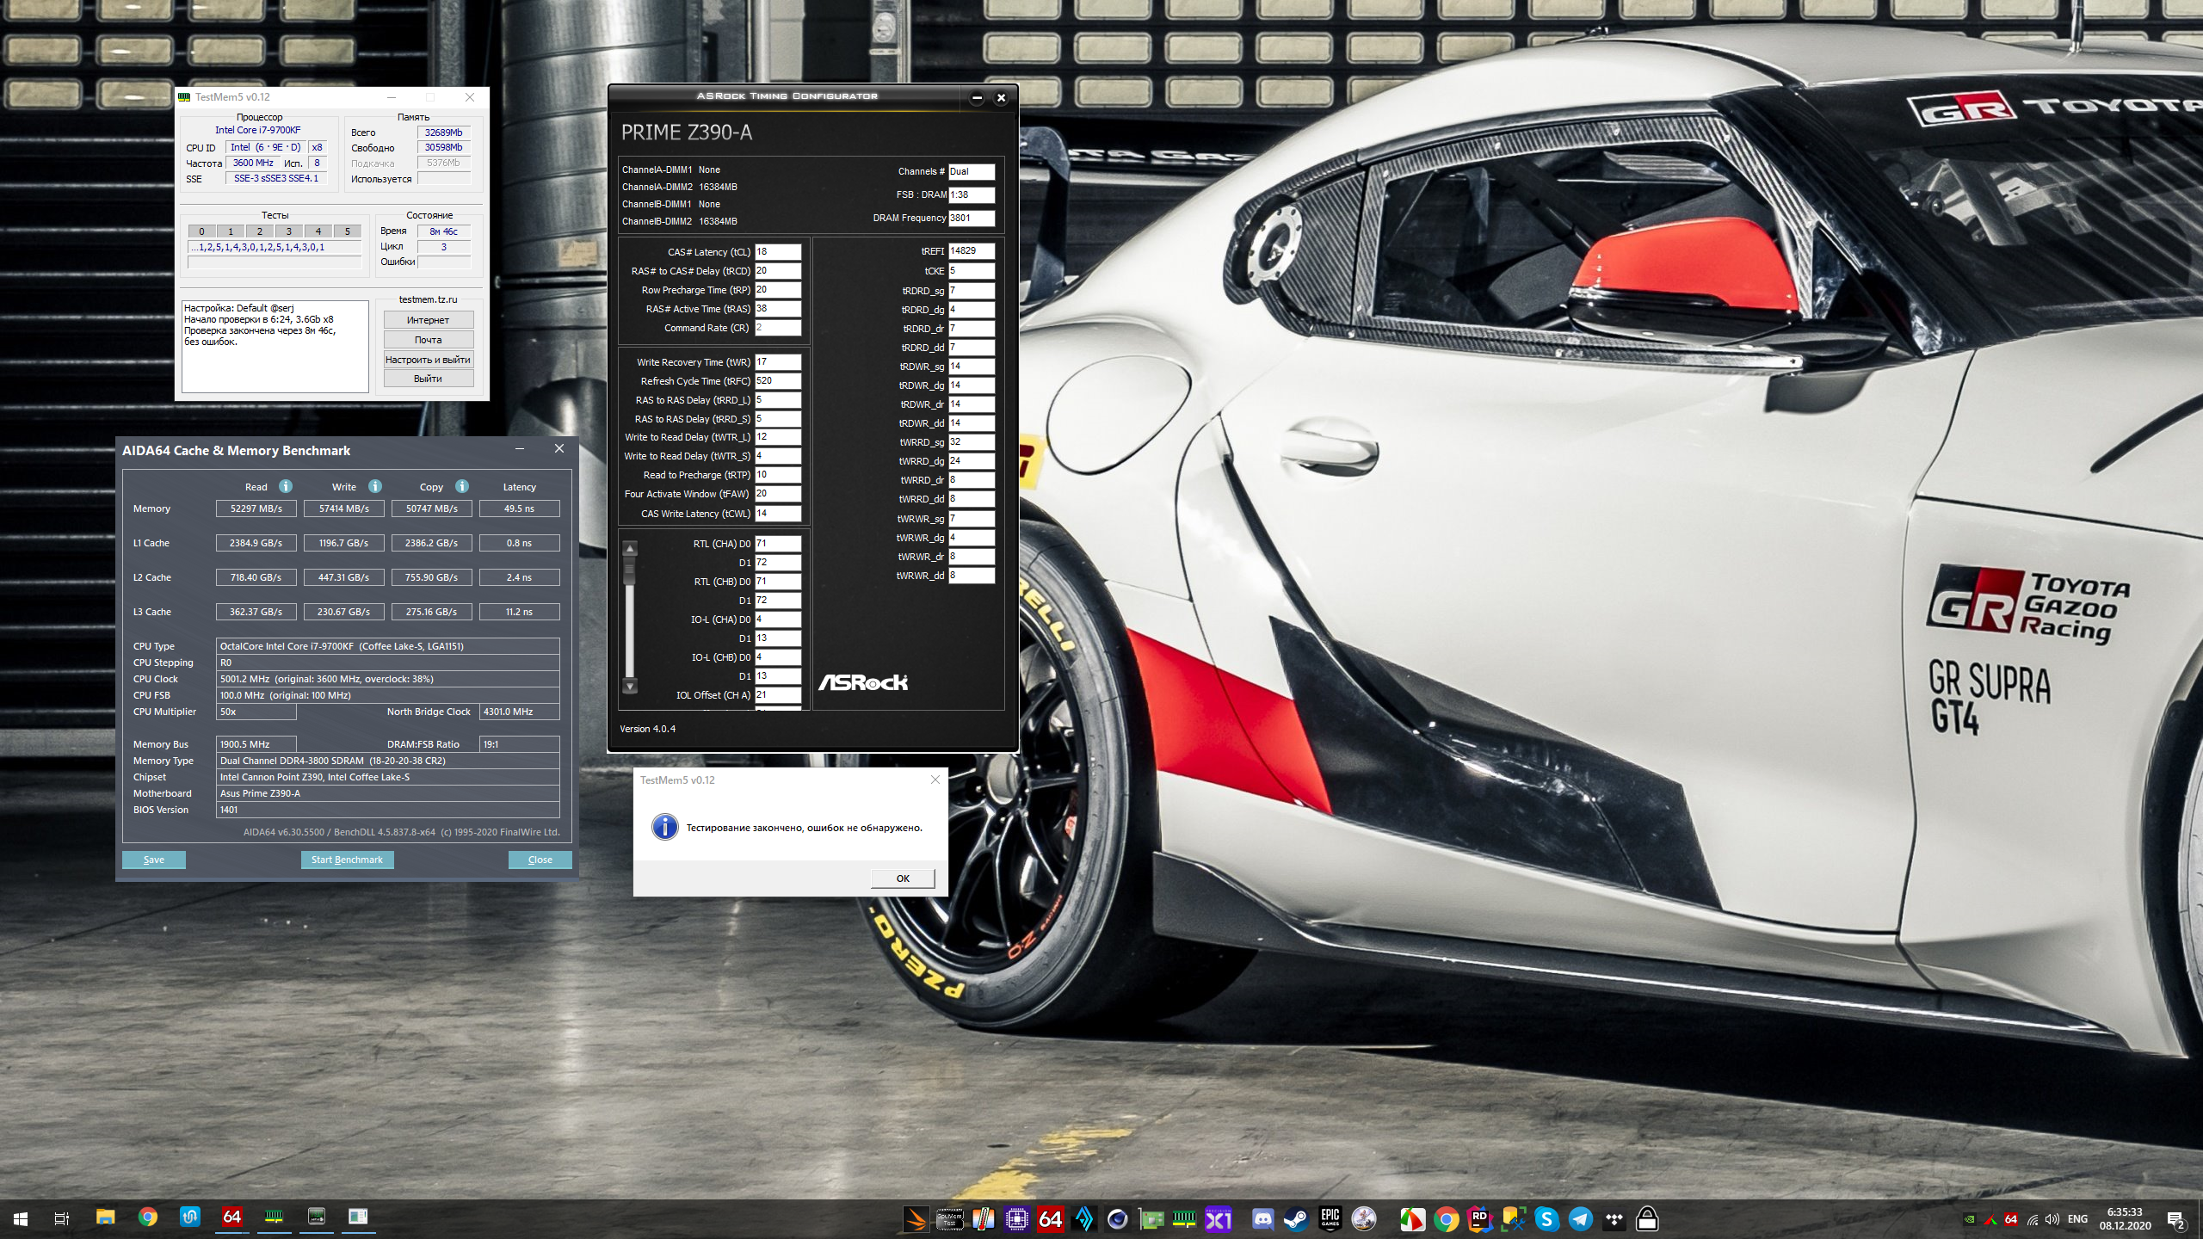Viewport: 2203px width, 1239px height.
Task: Click the Copy info icon in AIDA64
Action: [462, 486]
